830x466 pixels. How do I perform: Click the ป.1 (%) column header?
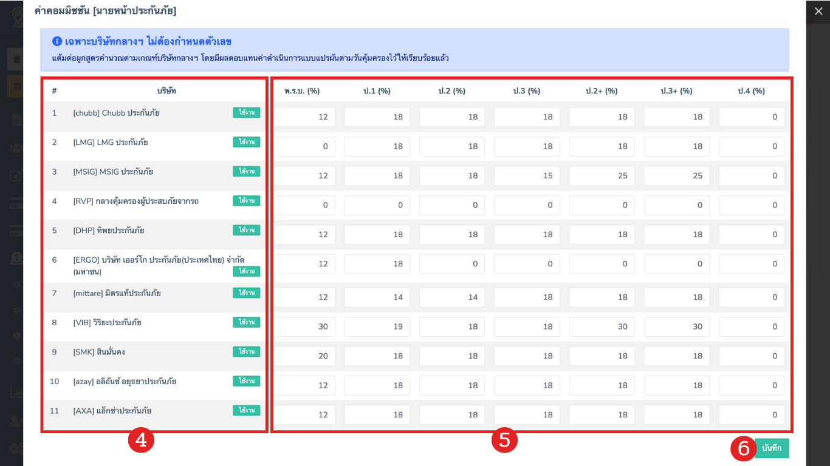[x=377, y=91]
